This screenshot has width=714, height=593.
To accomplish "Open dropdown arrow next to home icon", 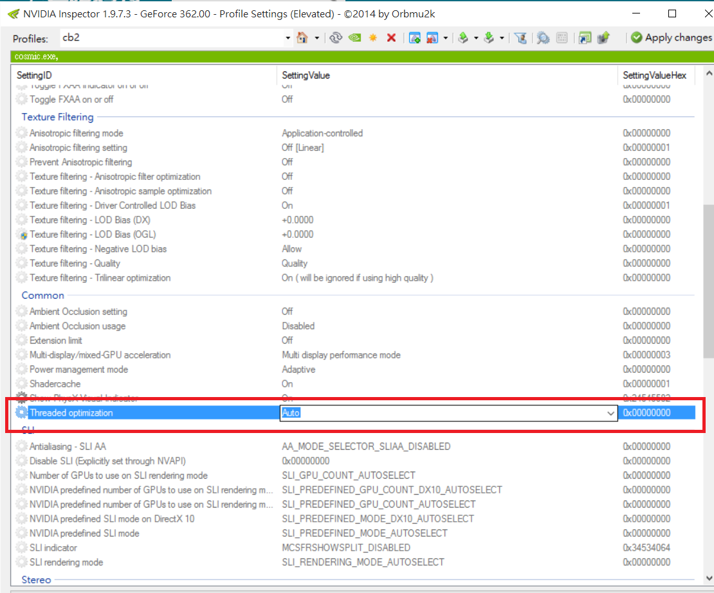I will (x=316, y=38).
